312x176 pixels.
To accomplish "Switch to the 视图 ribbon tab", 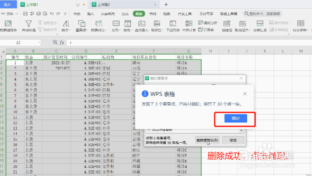I will coord(166,14).
